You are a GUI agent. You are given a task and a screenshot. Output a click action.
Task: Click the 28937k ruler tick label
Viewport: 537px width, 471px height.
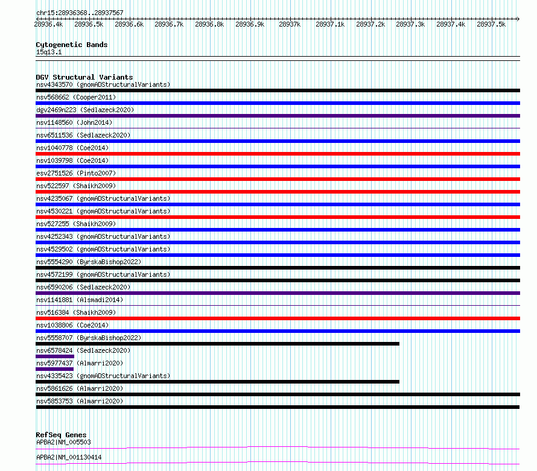[290, 24]
